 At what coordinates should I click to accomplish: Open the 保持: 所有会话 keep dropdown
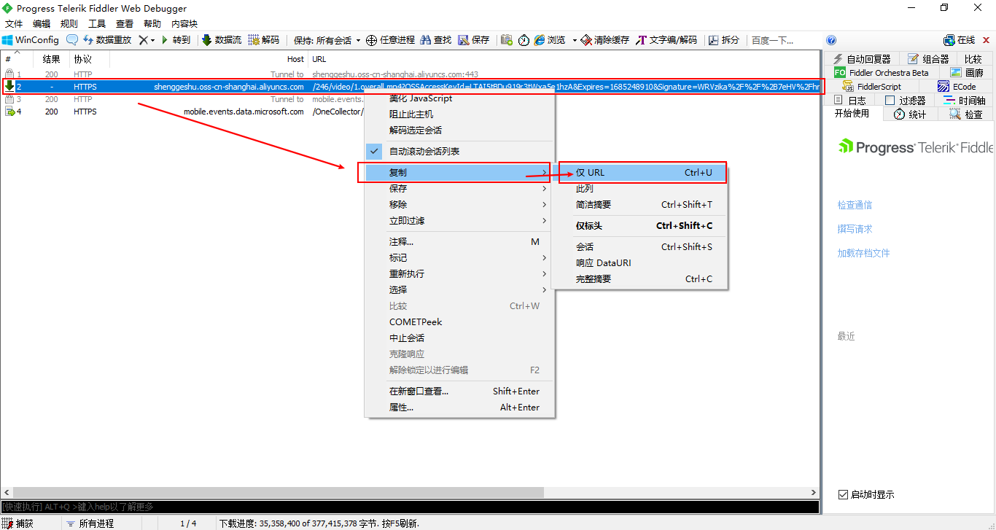coord(327,40)
